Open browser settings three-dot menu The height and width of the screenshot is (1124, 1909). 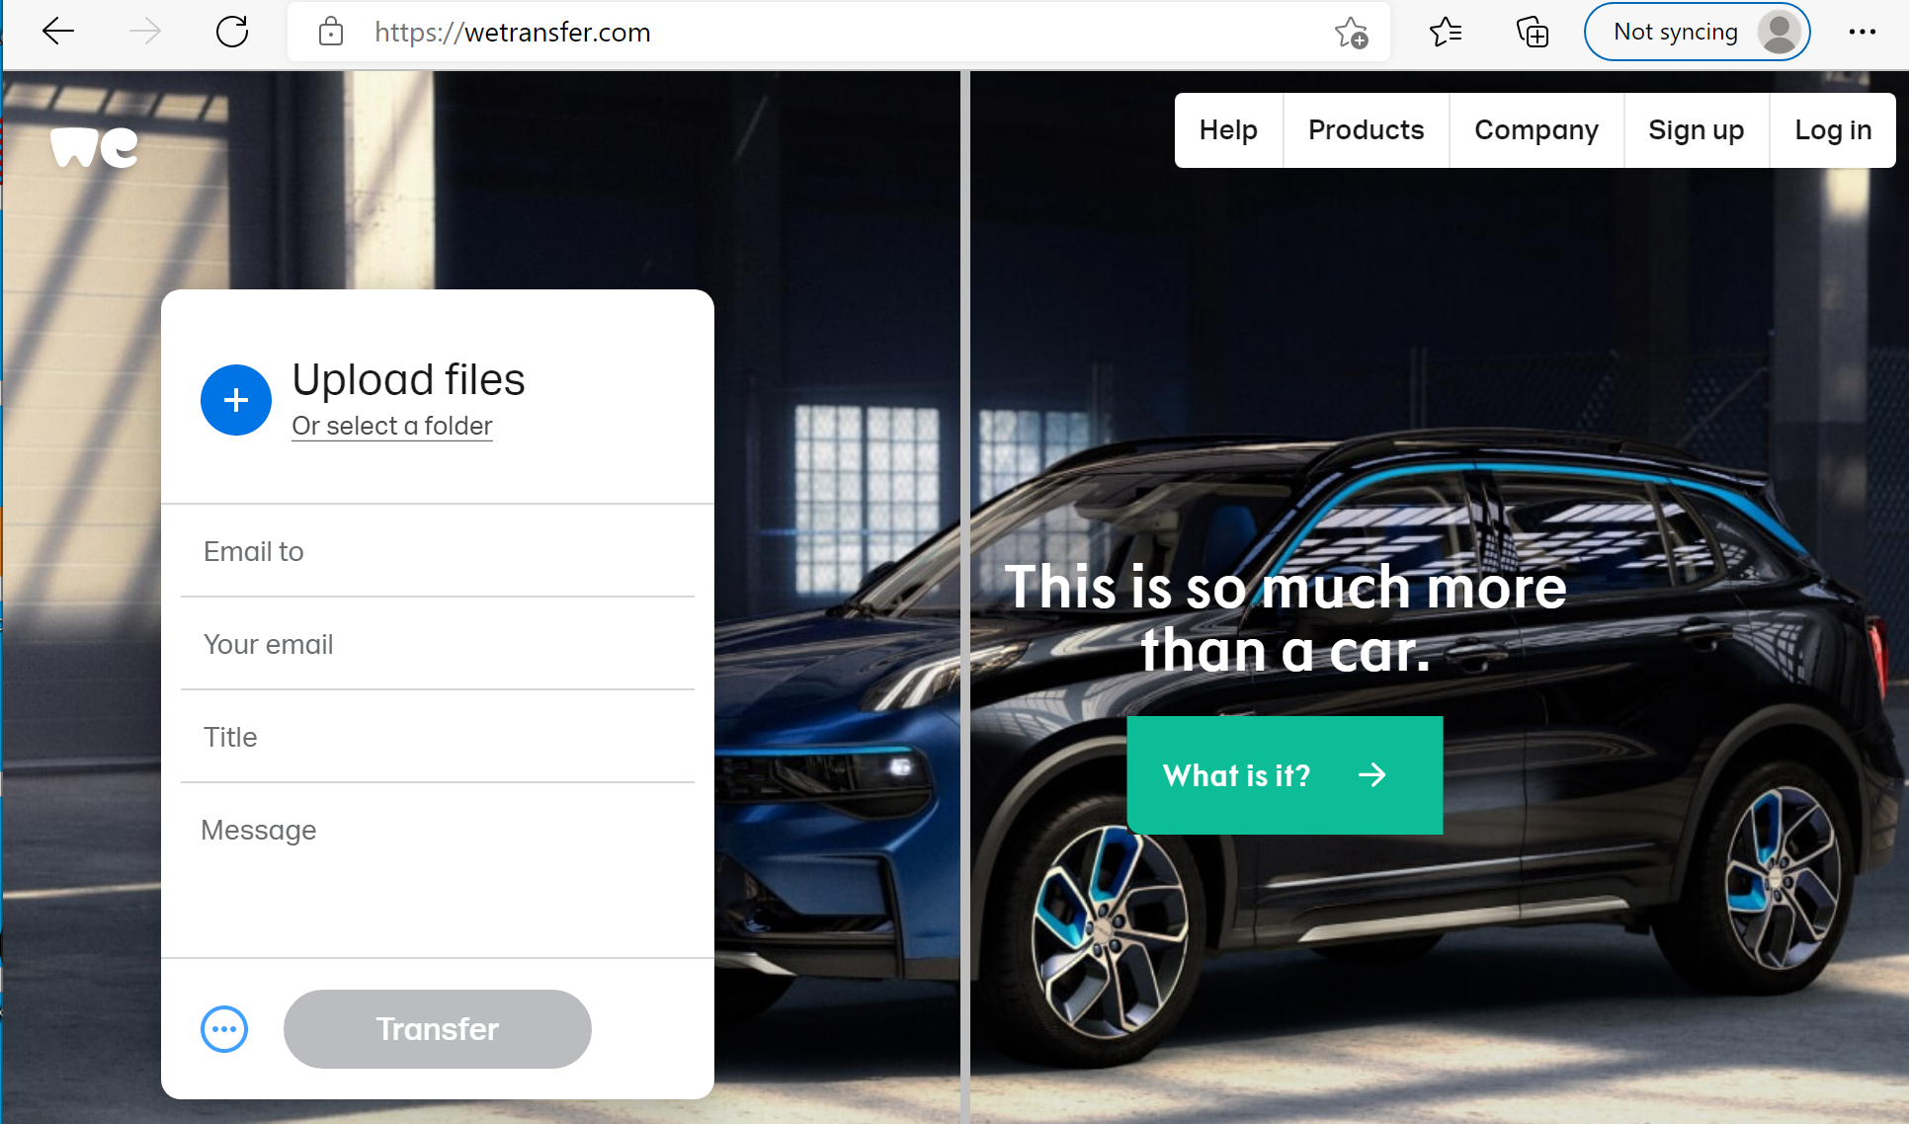(x=1862, y=32)
